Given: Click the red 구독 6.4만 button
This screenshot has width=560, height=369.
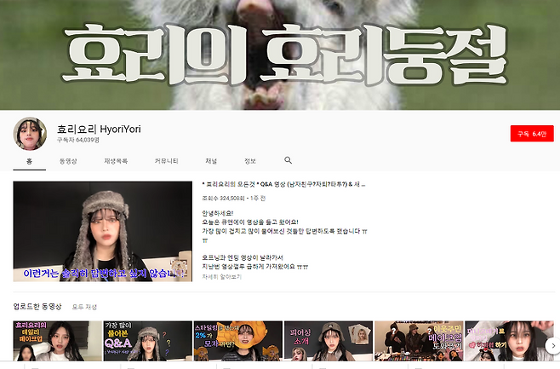Looking at the screenshot, I should point(532,134).
